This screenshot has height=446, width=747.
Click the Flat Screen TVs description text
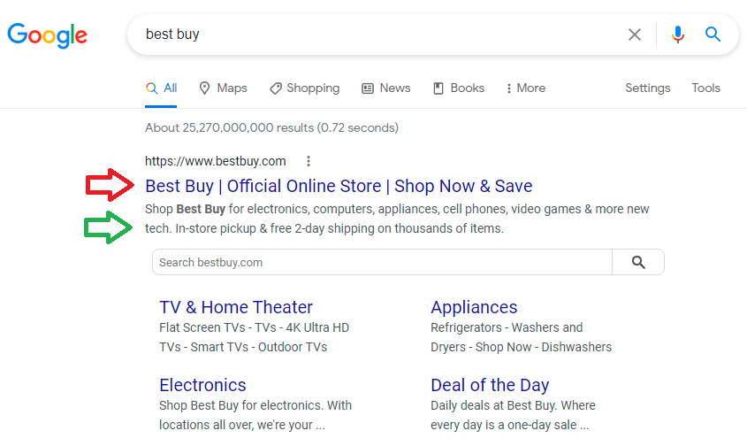coord(254,337)
